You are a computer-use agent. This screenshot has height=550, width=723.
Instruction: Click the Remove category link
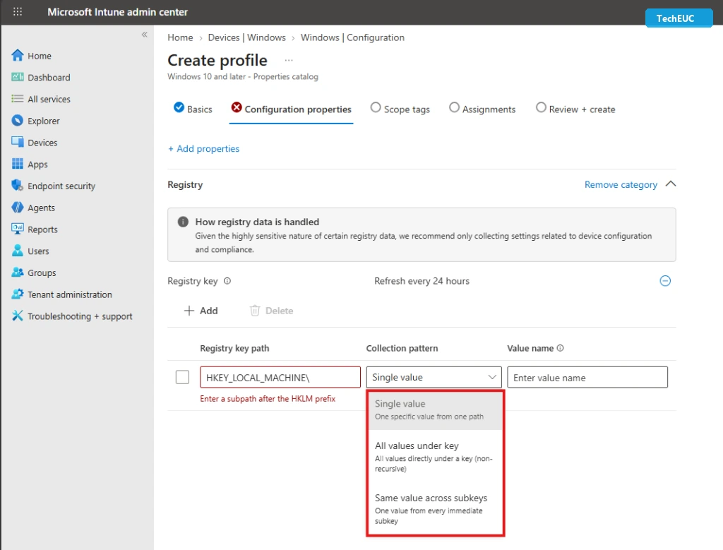point(621,184)
